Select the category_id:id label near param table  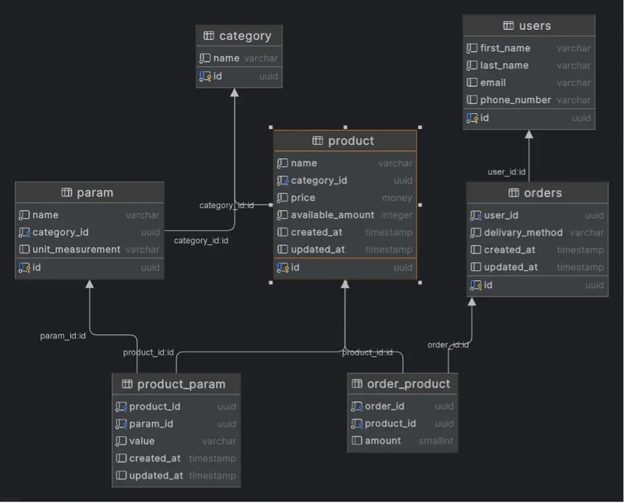201,240
